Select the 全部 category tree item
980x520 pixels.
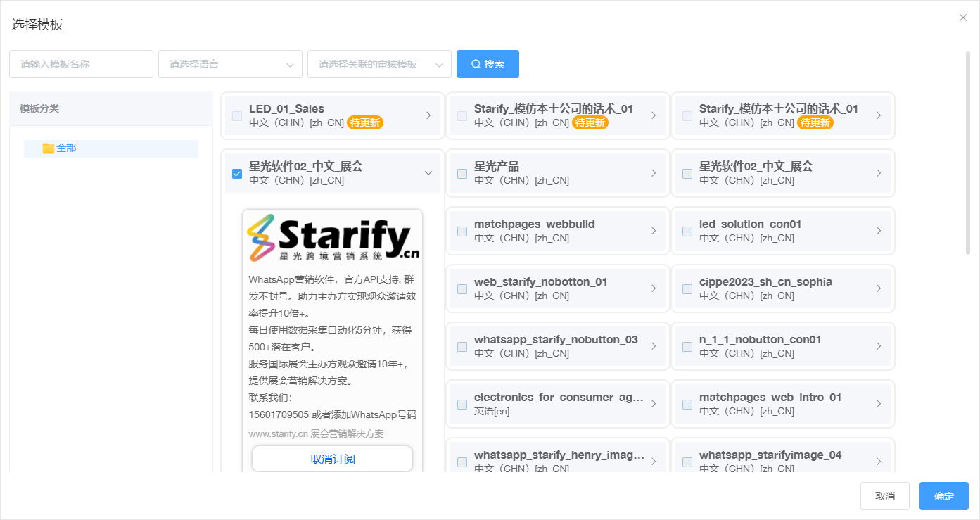tap(111, 148)
